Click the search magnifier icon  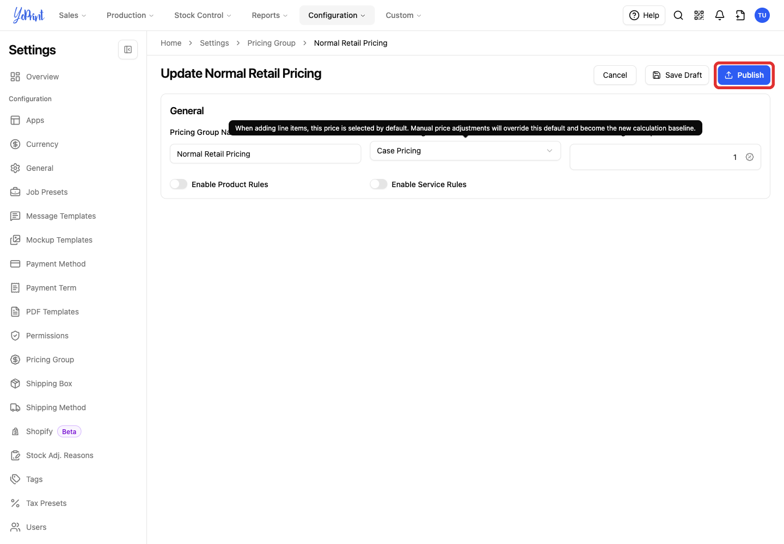678,15
